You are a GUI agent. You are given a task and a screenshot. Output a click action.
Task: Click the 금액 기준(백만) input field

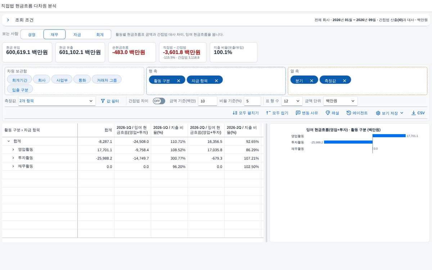207,101
